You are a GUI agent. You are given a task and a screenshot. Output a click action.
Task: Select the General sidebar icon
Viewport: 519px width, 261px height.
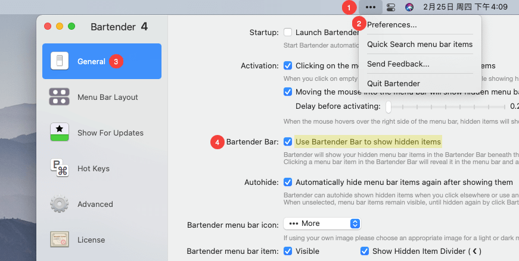pyautogui.click(x=59, y=61)
